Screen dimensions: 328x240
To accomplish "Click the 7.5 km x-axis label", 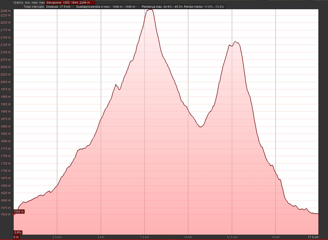I will click(144, 237).
